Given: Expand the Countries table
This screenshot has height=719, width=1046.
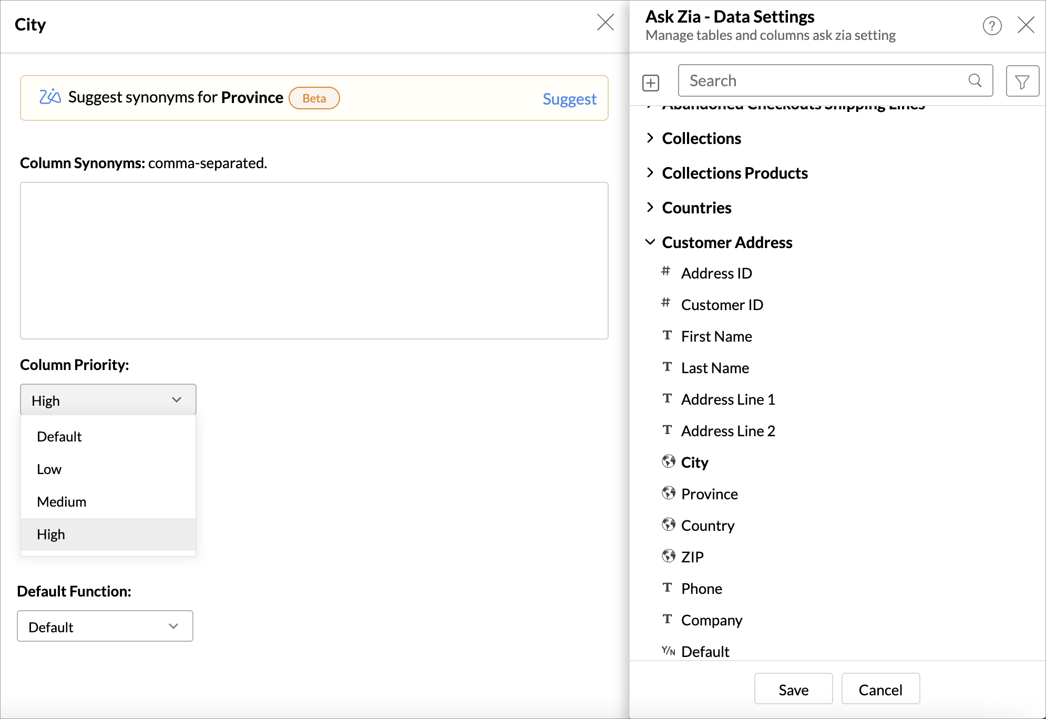Looking at the screenshot, I should pos(650,208).
